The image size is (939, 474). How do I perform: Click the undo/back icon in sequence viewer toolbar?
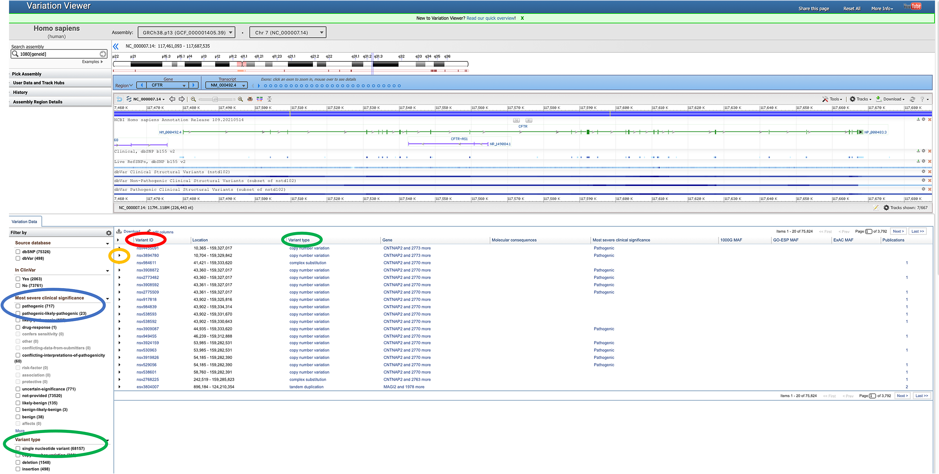[119, 99]
